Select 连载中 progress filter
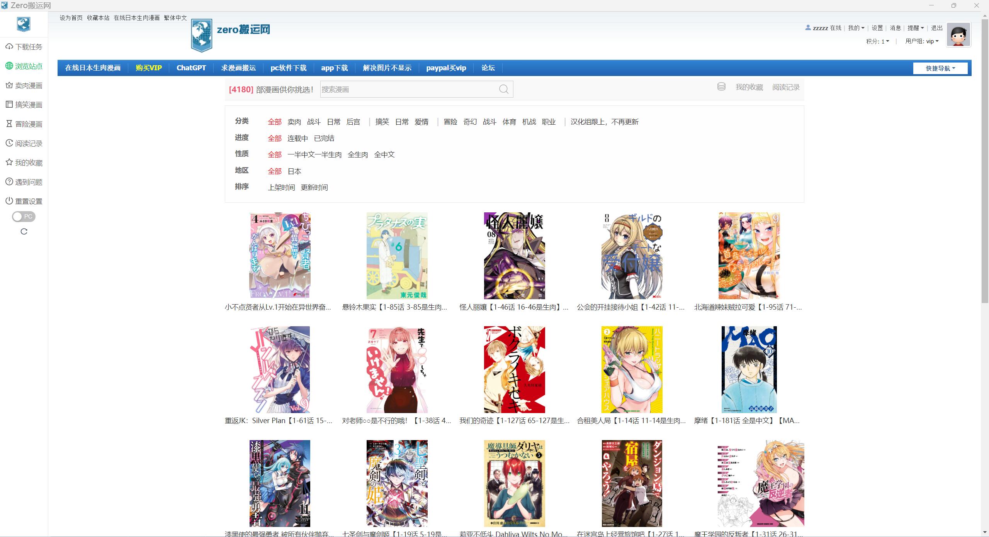989x537 pixels. point(297,138)
